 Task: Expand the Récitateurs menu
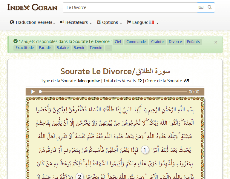76,22
